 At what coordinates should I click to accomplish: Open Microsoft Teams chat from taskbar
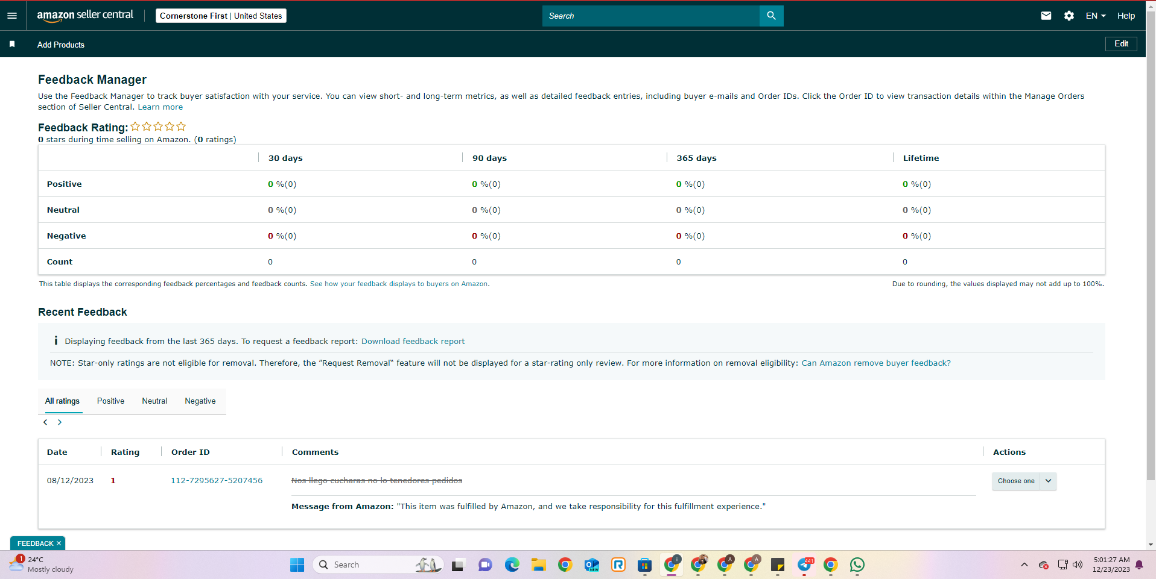[x=485, y=565]
